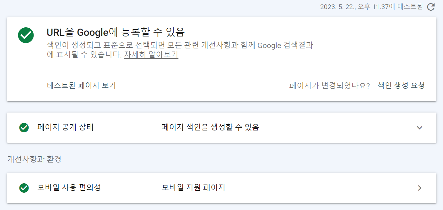Viewport: 443px width, 210px height.
Task: Click the test timestamp text
Action: coord(370,7)
